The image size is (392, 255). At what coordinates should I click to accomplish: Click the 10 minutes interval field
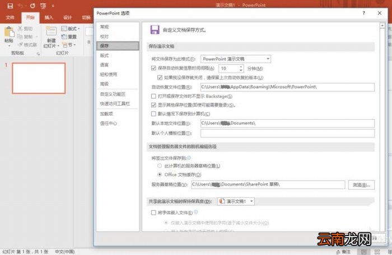pyautogui.click(x=228, y=68)
